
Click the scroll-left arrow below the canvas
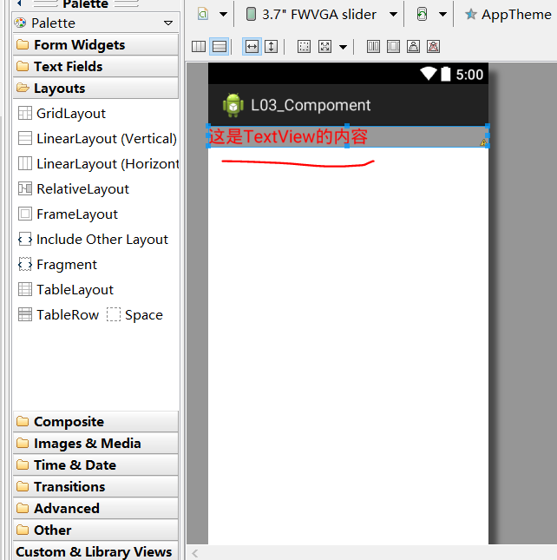pyautogui.click(x=195, y=553)
